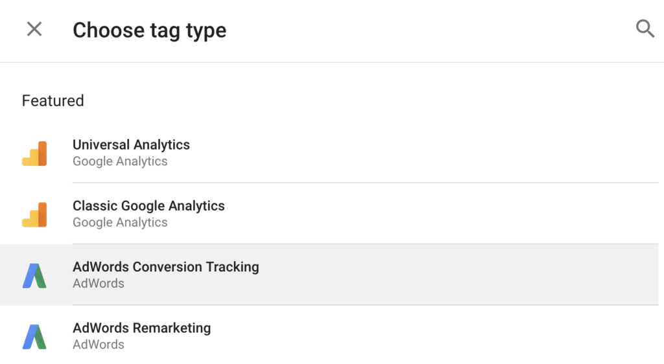Screen dimensions: 664x364
Task: Click Google Analytics subtitle under Universal Analytics
Action: click(120, 161)
